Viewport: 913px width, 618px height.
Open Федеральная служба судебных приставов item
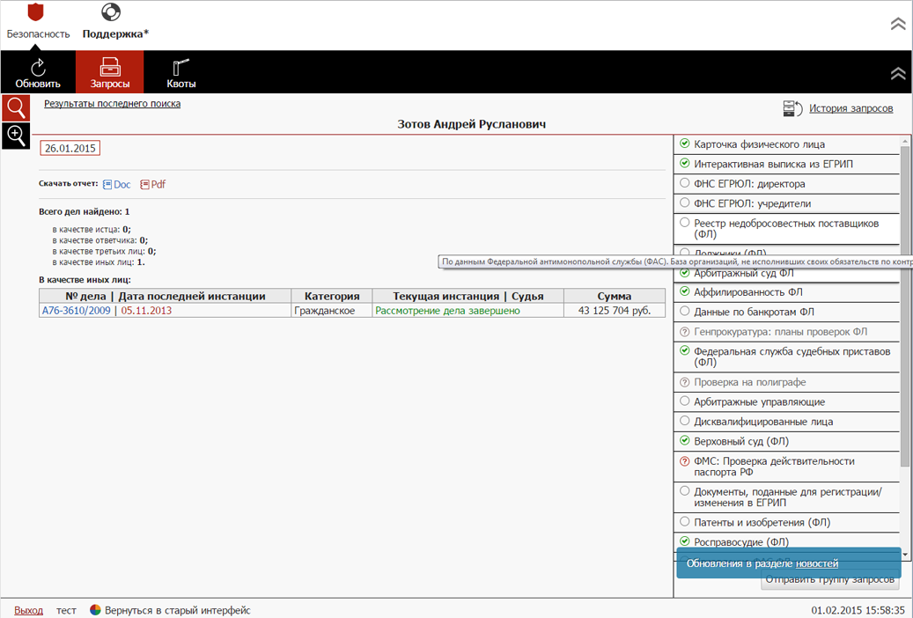click(x=786, y=357)
